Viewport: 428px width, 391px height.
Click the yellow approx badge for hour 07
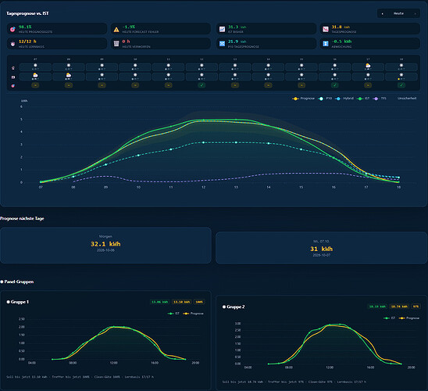(35, 85)
